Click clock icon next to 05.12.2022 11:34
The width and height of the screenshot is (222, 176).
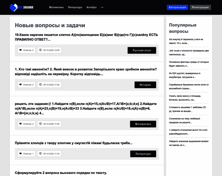coord(40,154)
